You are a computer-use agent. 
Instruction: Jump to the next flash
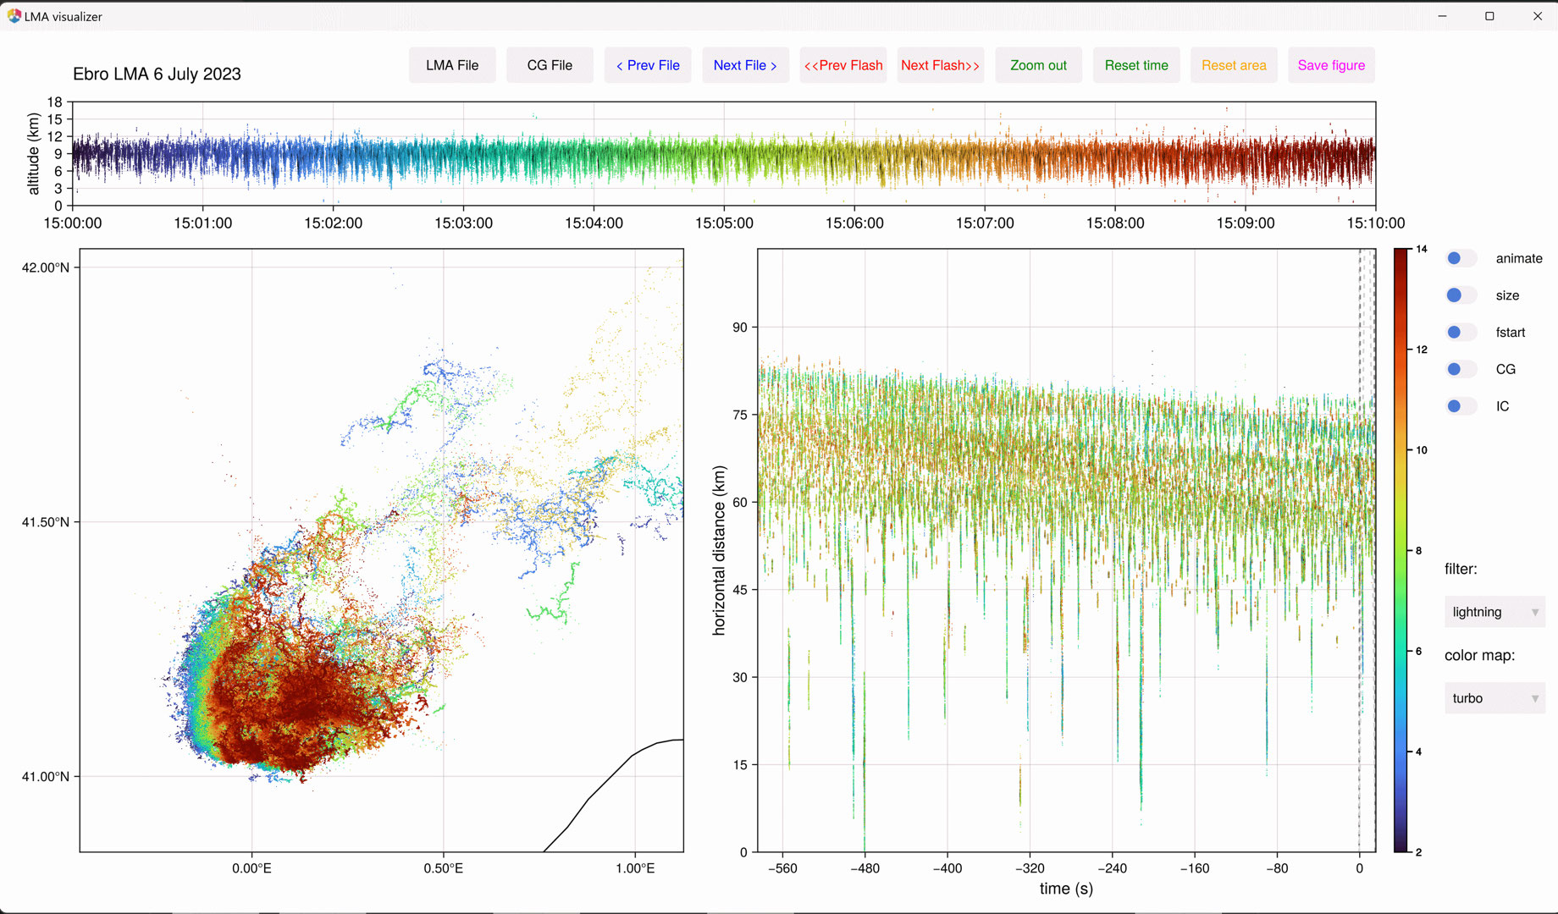941,65
